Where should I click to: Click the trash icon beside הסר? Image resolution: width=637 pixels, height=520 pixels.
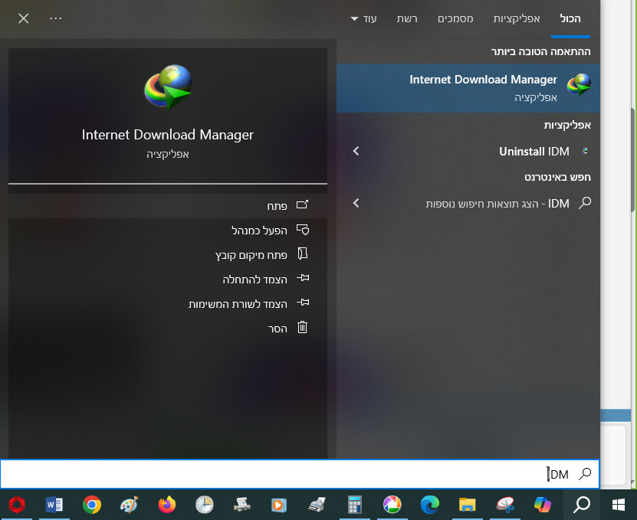(x=302, y=327)
